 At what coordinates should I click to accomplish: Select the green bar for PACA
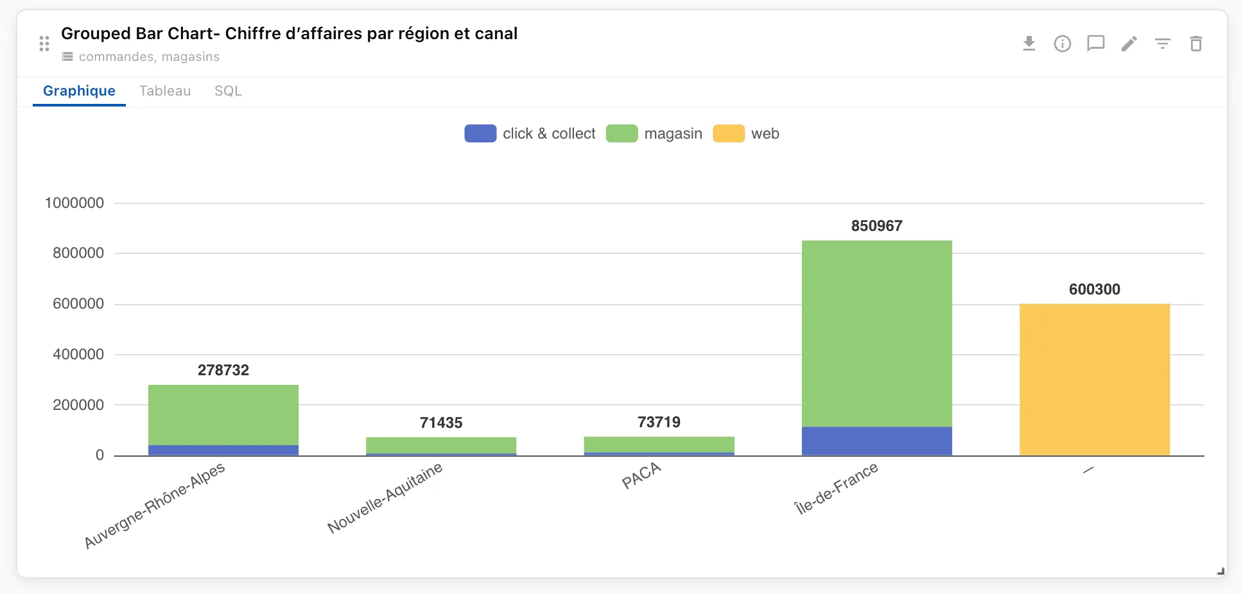(x=659, y=445)
